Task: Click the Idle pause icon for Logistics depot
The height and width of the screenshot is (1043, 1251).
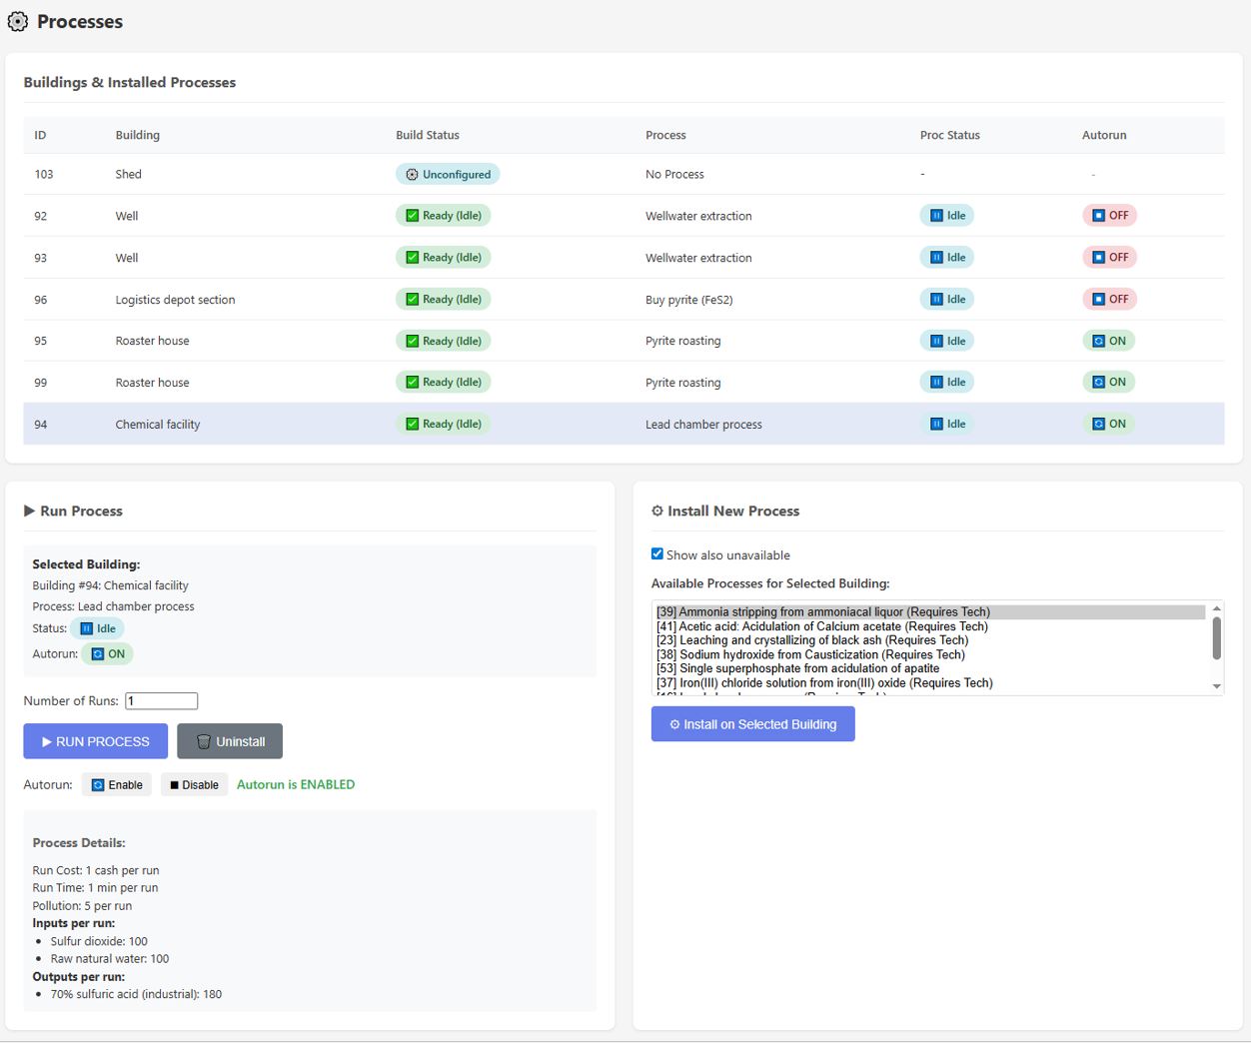Action: (x=936, y=299)
